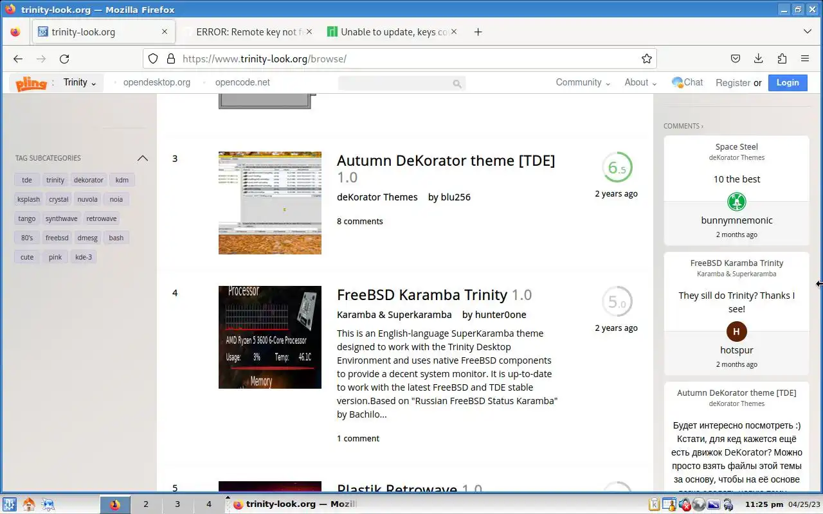
Task: Select the 'synthwave' tag
Action: tap(61, 218)
